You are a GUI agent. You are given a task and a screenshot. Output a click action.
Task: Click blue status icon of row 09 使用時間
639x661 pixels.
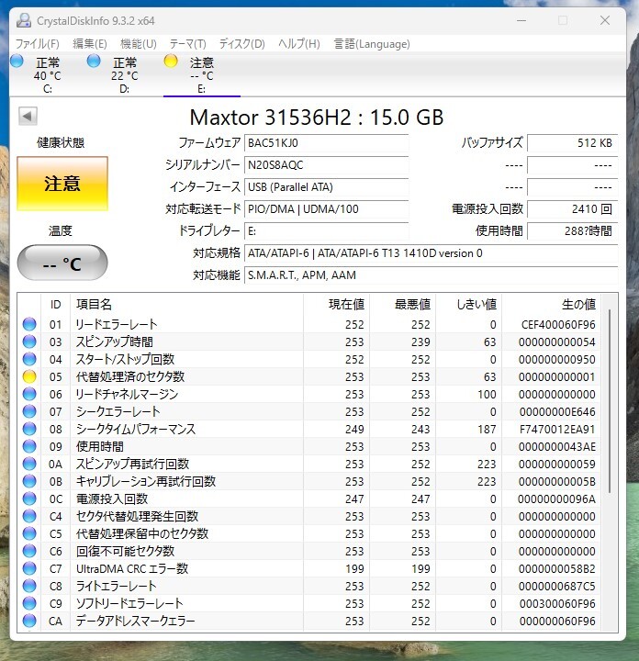click(x=29, y=446)
